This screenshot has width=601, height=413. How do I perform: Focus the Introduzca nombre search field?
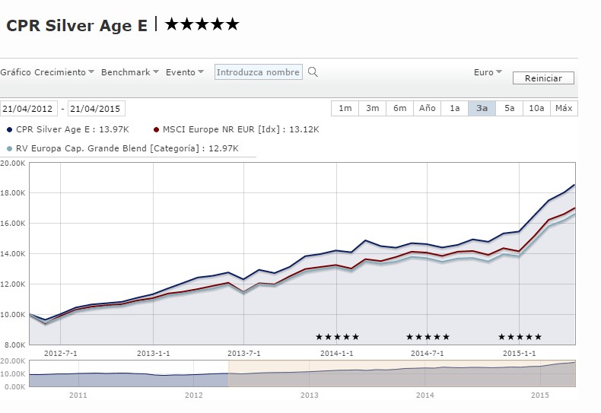tap(259, 72)
